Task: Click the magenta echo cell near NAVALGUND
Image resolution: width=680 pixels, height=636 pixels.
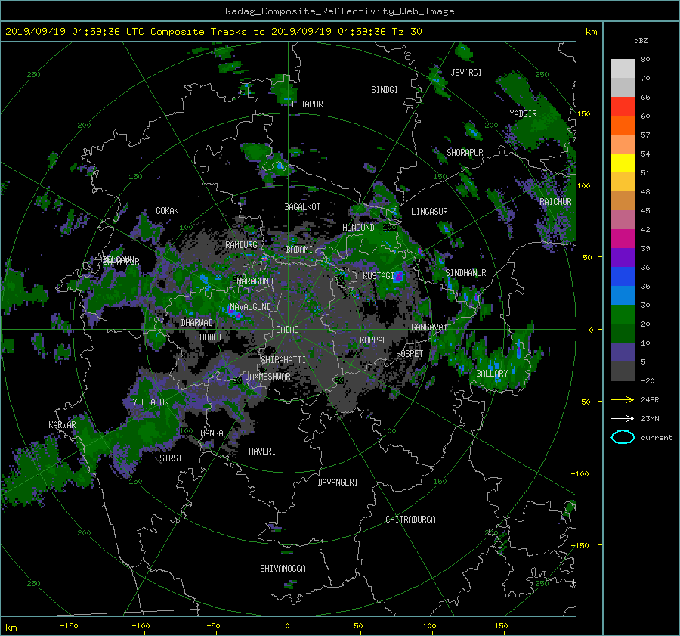Action: pyautogui.click(x=233, y=312)
